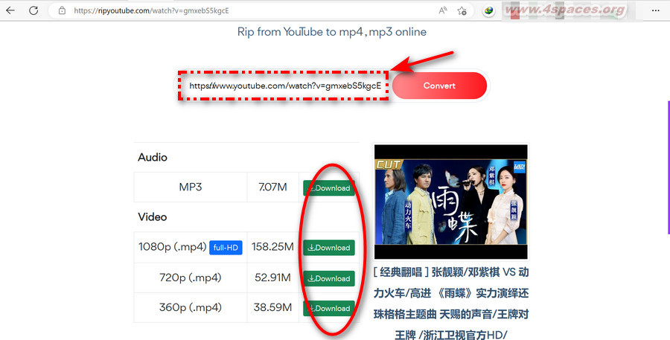Image resolution: width=670 pixels, height=340 pixels.
Task: Download the 720p mp4 video
Action: [328, 278]
